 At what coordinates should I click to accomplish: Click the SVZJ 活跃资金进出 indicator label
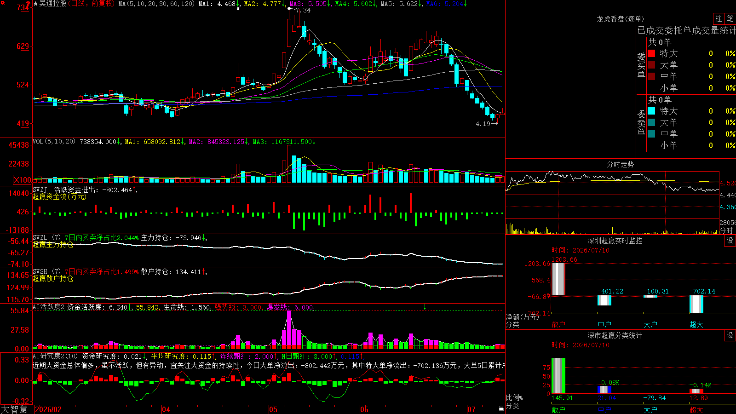(65, 190)
